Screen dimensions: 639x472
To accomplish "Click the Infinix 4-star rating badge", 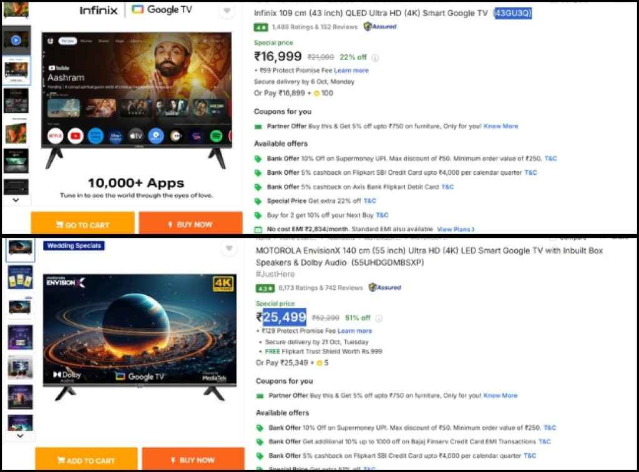I will click(x=261, y=27).
